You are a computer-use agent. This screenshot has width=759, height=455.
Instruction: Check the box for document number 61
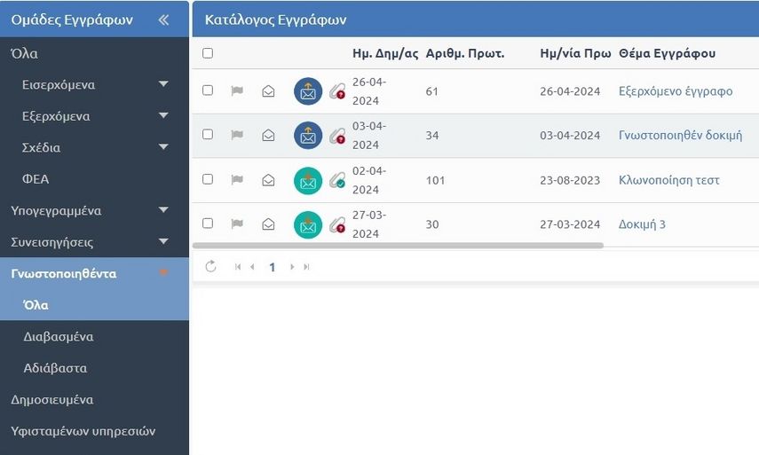point(208,90)
